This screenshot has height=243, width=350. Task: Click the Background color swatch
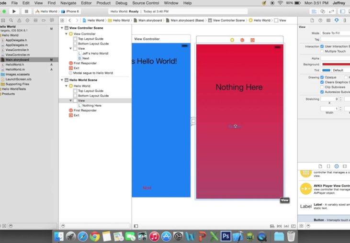coord(335,64)
